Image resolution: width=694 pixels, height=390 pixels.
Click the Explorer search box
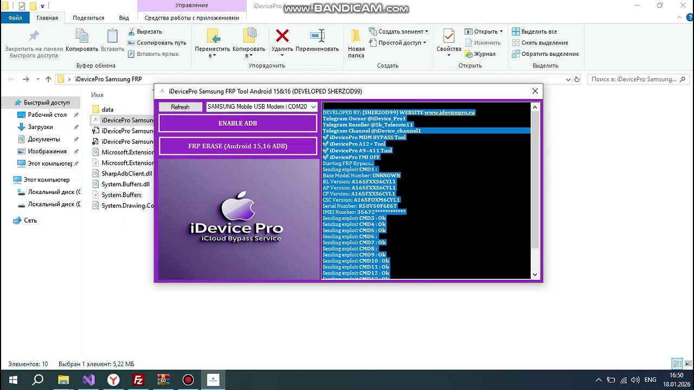(x=638, y=79)
